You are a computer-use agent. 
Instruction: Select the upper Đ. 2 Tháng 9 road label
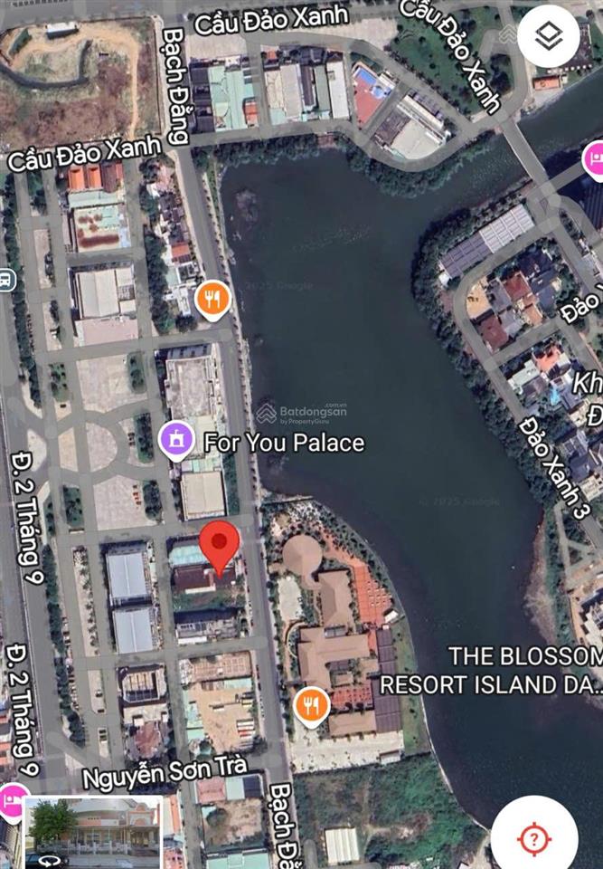[26, 518]
